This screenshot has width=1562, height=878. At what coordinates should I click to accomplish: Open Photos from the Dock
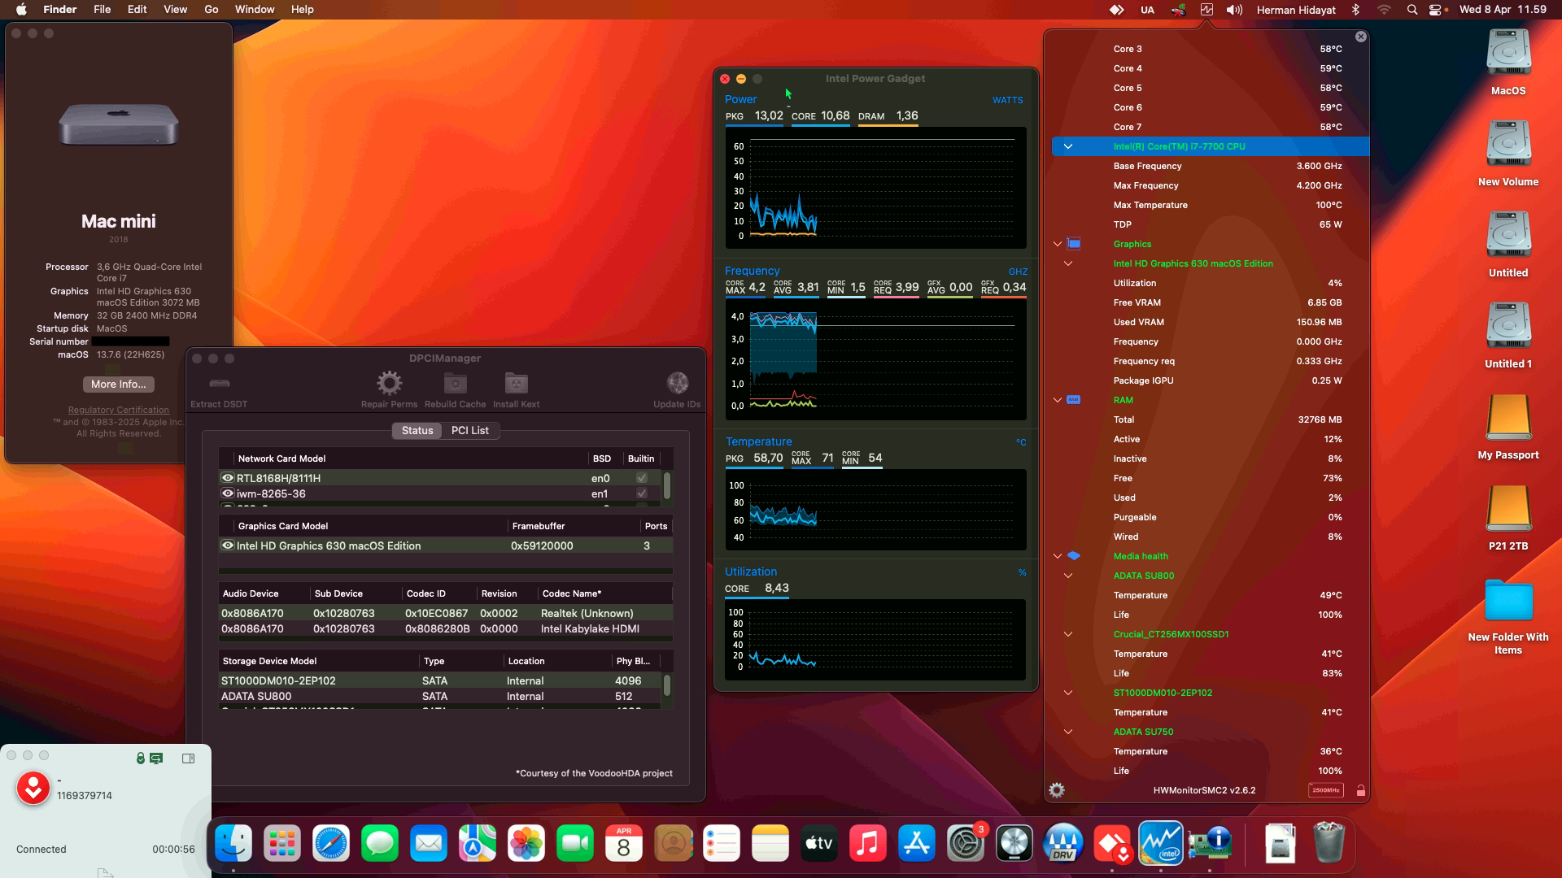526,843
